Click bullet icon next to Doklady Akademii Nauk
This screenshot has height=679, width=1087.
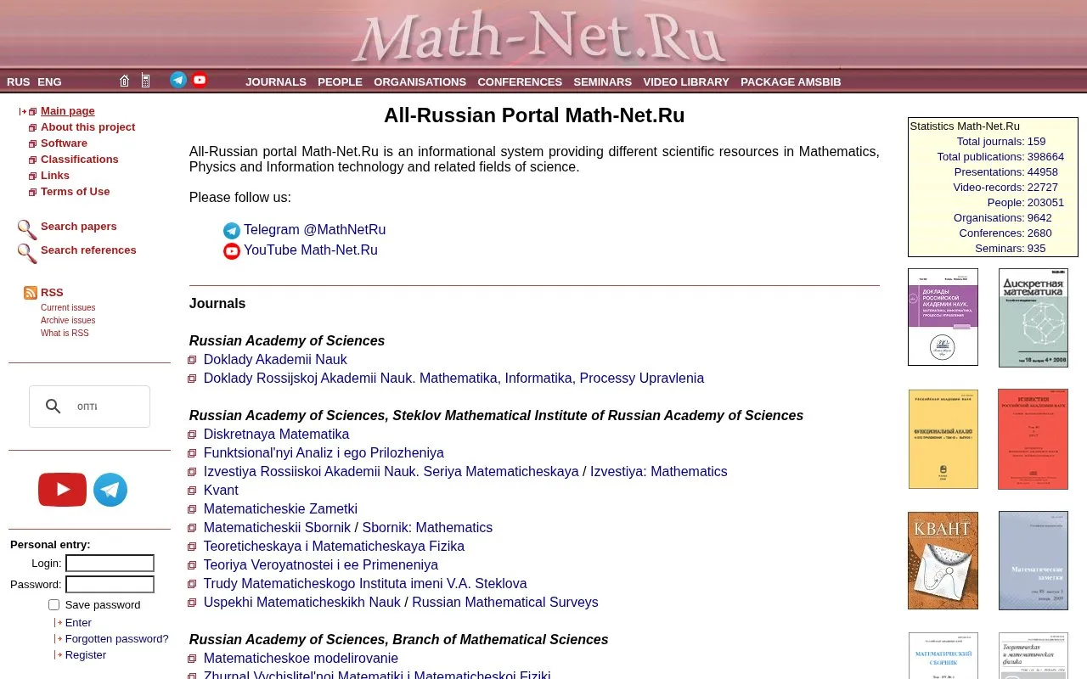pos(192,360)
